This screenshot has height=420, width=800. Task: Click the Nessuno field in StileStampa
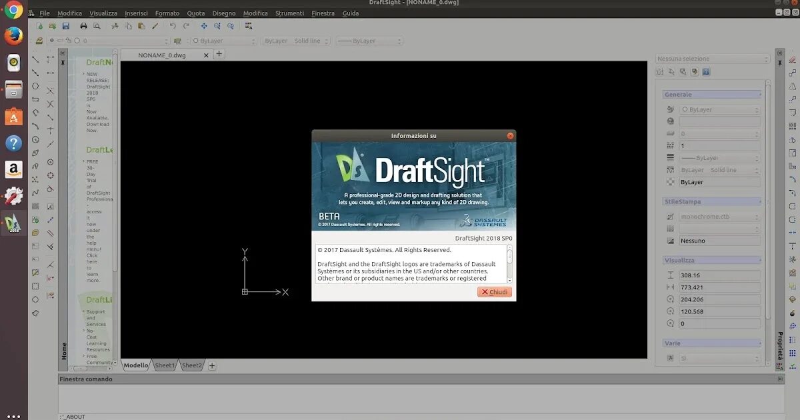719,241
